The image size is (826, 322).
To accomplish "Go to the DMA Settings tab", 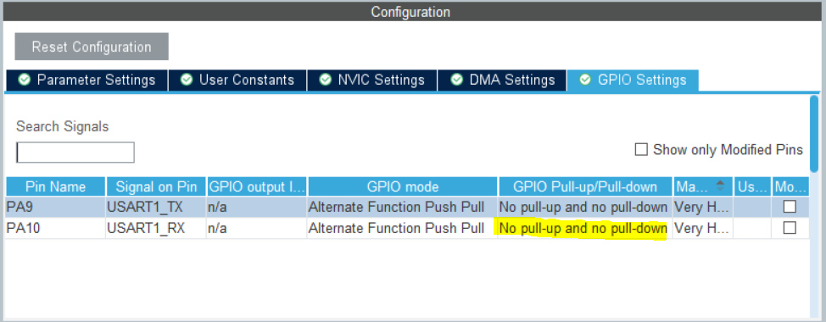I will point(502,80).
